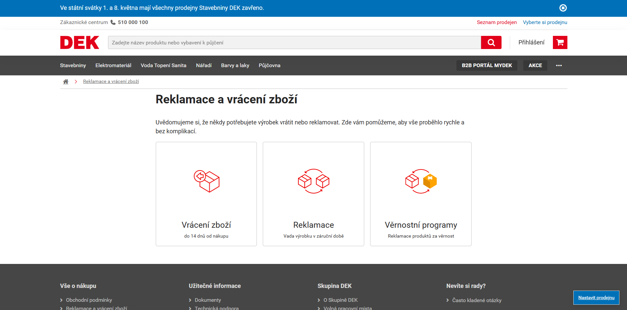Open the Reklamace card title

313,225
